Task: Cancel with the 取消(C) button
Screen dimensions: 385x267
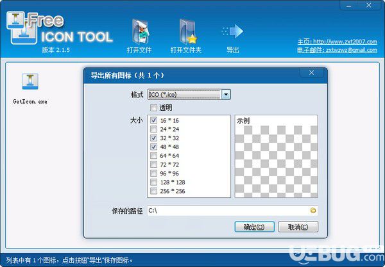Action: coord(298,227)
